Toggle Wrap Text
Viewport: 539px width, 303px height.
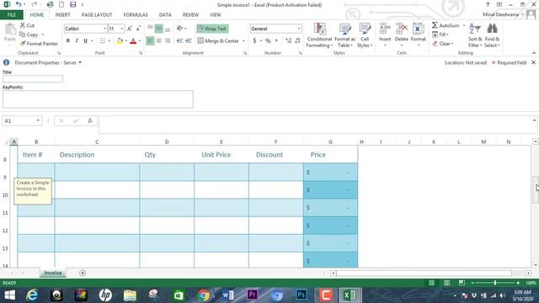212,29
